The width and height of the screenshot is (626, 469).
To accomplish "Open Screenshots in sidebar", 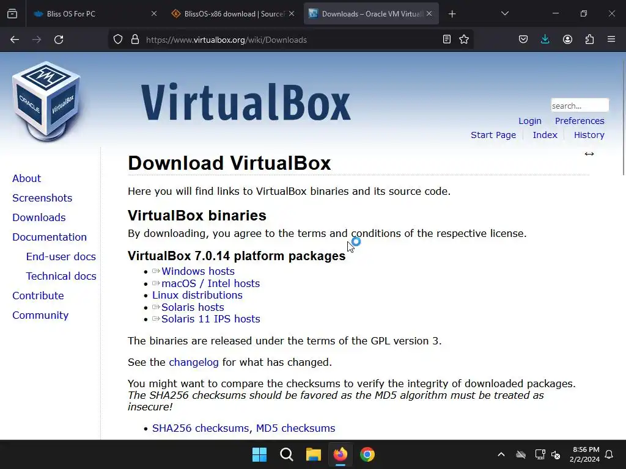I will (x=42, y=198).
